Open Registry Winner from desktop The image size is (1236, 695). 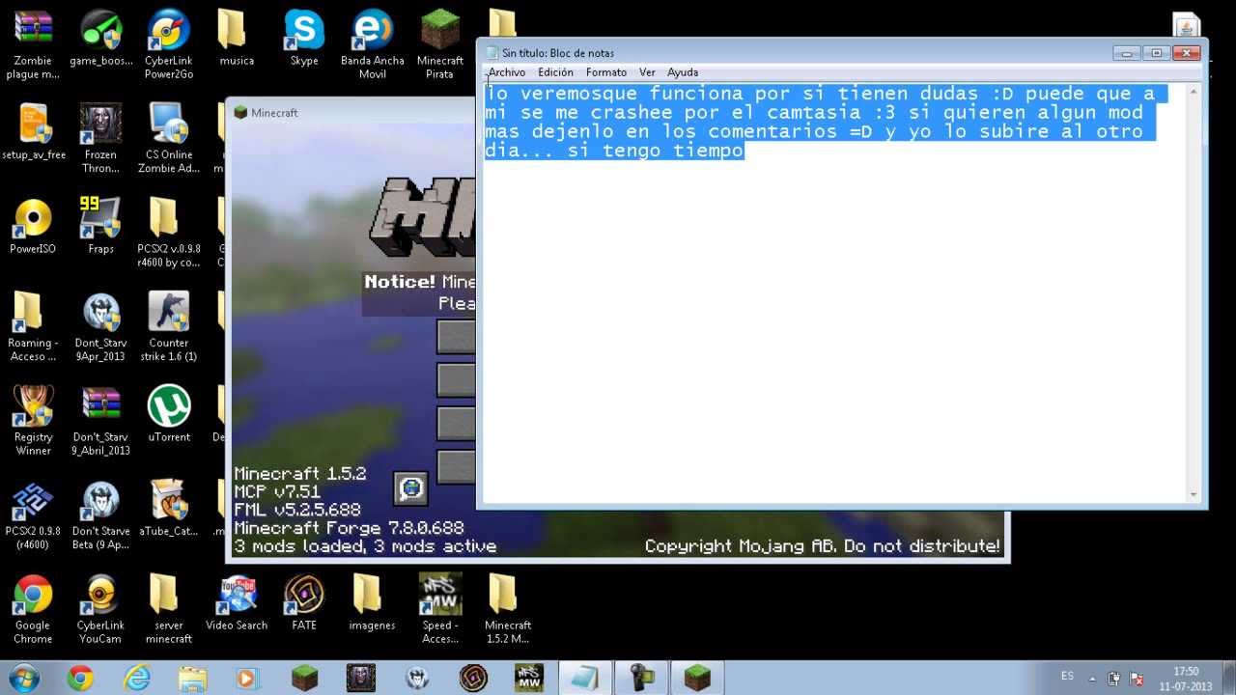pyautogui.click(x=33, y=420)
